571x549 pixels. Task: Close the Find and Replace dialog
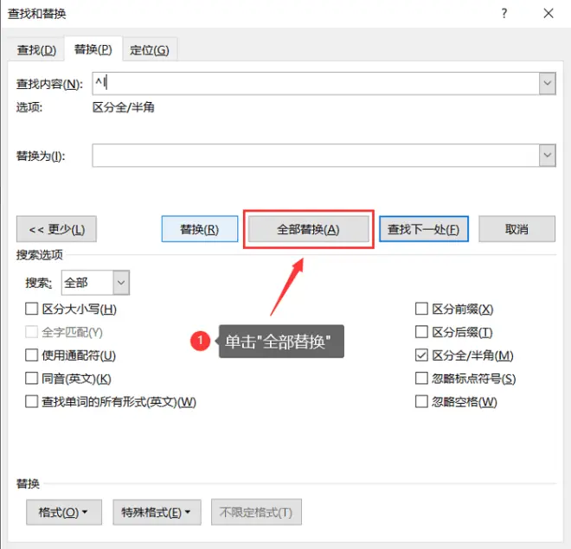(x=549, y=14)
